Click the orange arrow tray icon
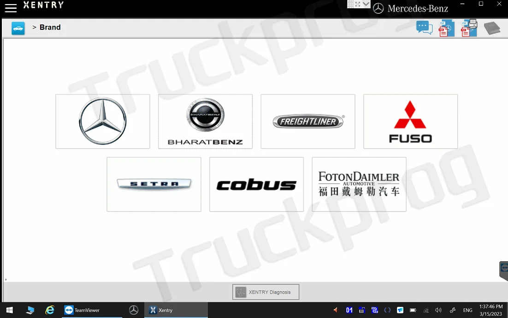Screen dimensions: 508x318 pyautogui.click(x=336, y=310)
